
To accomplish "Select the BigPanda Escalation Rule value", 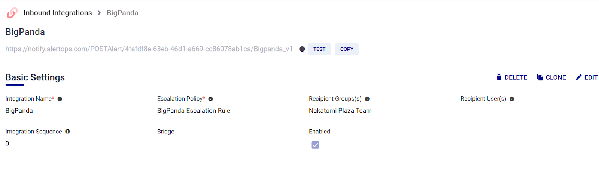I will 194,111.
